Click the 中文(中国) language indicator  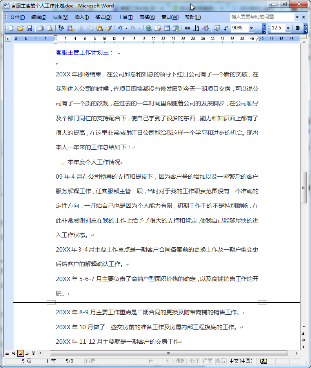click(x=241, y=361)
